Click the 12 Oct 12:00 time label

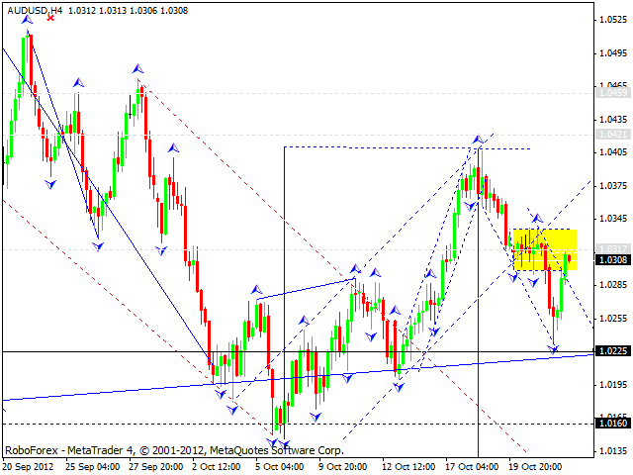[408, 466]
